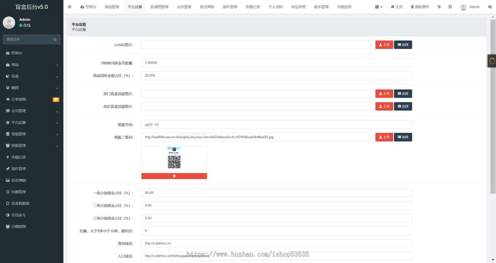Expand the 平台设置 sidebar menu
This screenshot has height=263, width=496.
31,122
